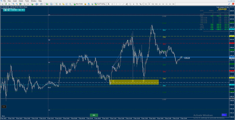
Task: Open the File menu
Action: tap(4, 1)
